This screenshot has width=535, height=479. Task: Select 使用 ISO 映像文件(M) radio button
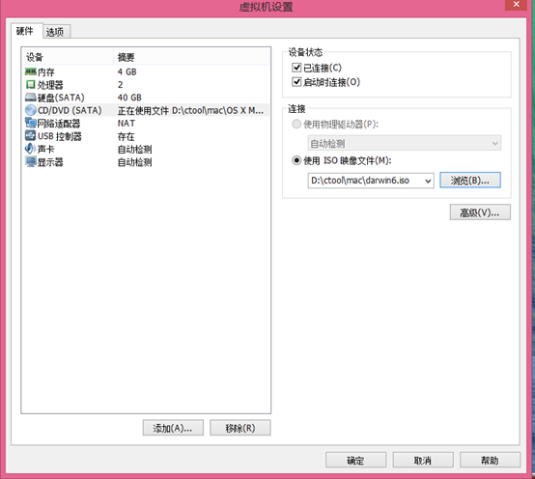point(296,160)
